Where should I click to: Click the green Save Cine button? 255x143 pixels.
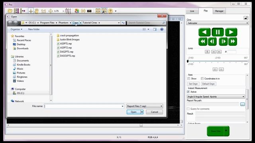coord(216,131)
